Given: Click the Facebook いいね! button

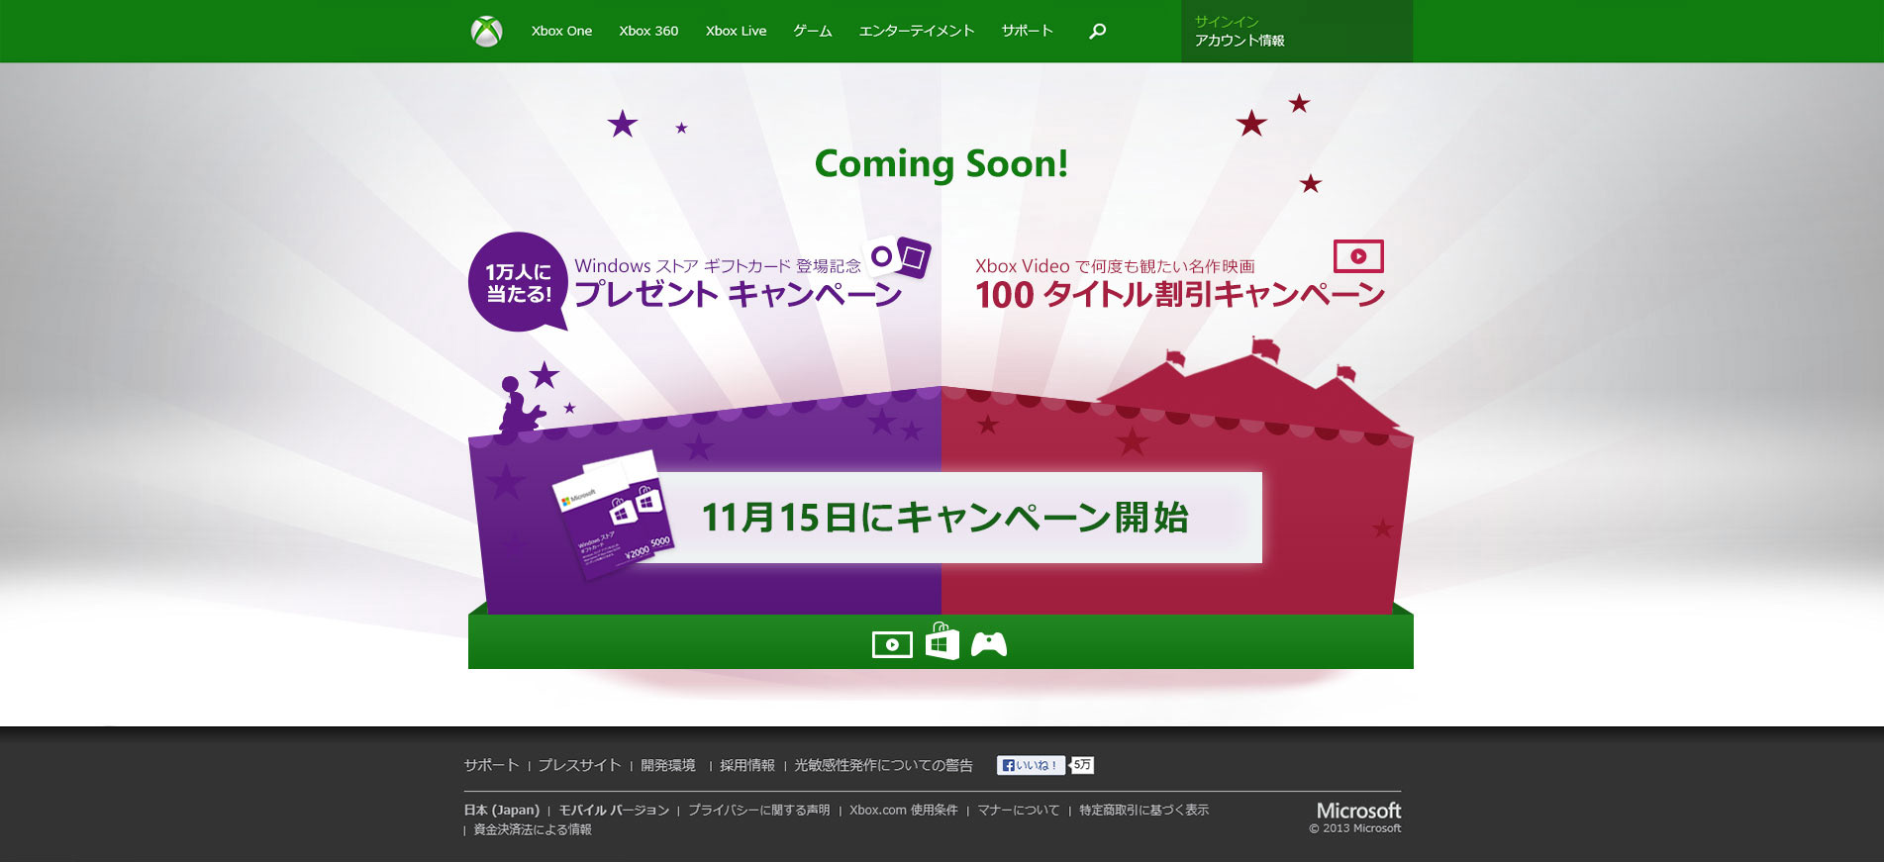Looking at the screenshot, I should pyautogui.click(x=1031, y=765).
